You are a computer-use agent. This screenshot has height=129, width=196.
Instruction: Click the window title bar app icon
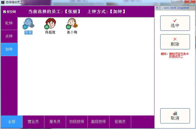click(x=3, y=2)
